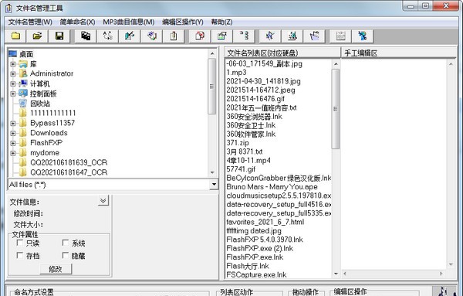
Task: Enable the 存档 archive checkbox
Action: click(x=20, y=255)
